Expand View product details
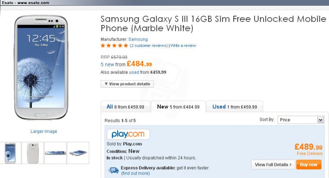329x178 pixels. click(x=127, y=84)
